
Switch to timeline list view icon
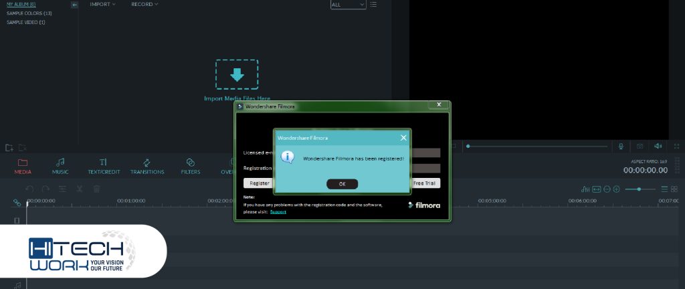point(664,189)
